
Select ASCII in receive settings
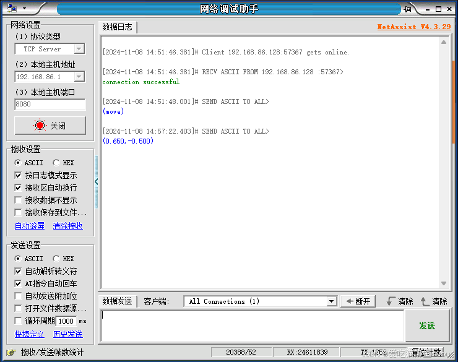coord(18,163)
